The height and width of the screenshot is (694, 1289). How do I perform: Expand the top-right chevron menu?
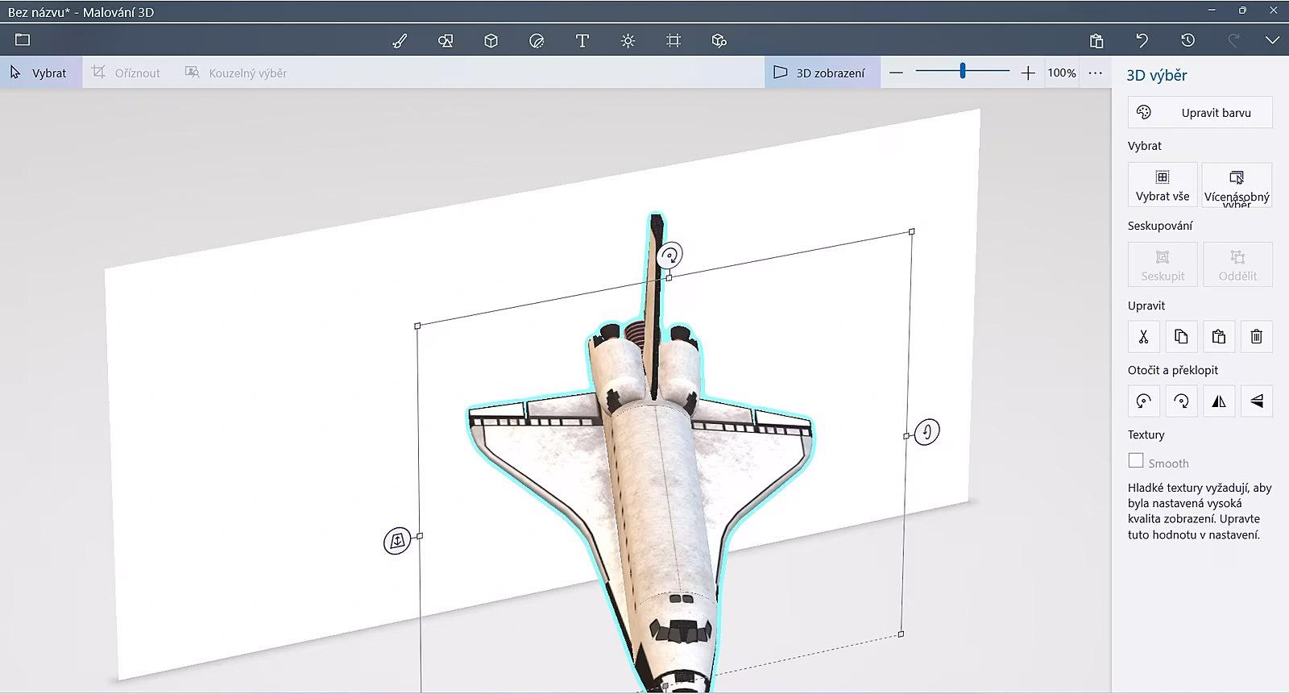pyautogui.click(x=1272, y=40)
